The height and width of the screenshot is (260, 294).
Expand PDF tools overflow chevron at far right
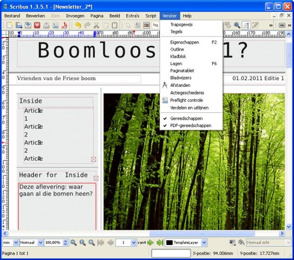(x=290, y=25)
